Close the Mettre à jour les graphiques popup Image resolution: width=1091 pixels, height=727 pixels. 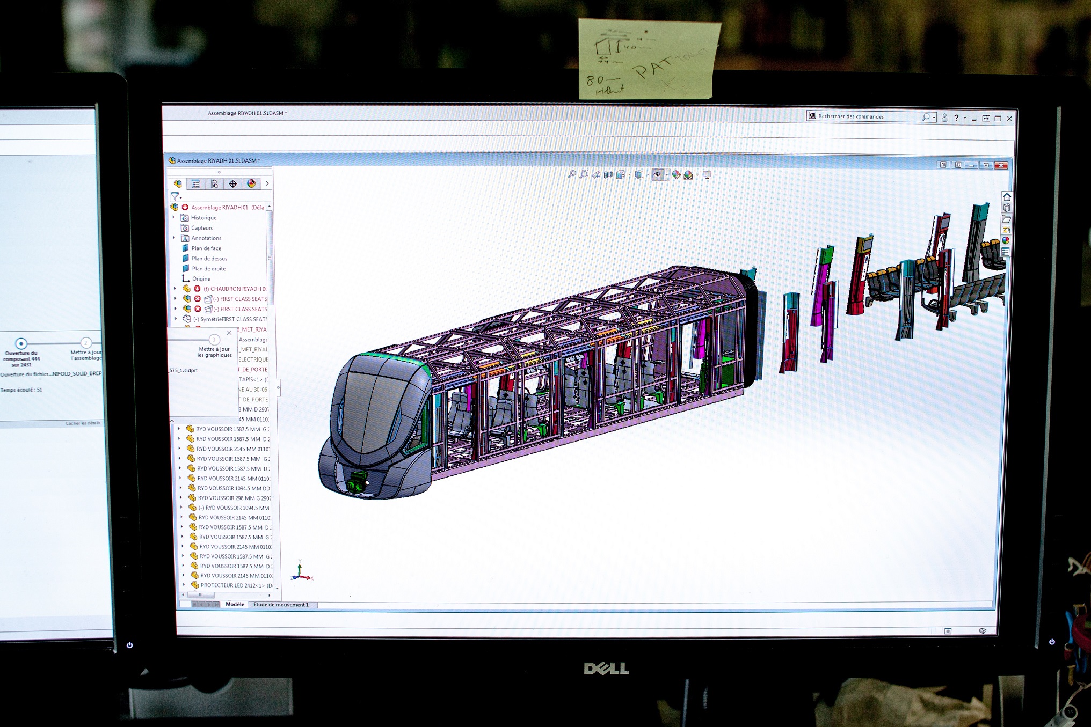coord(229,333)
